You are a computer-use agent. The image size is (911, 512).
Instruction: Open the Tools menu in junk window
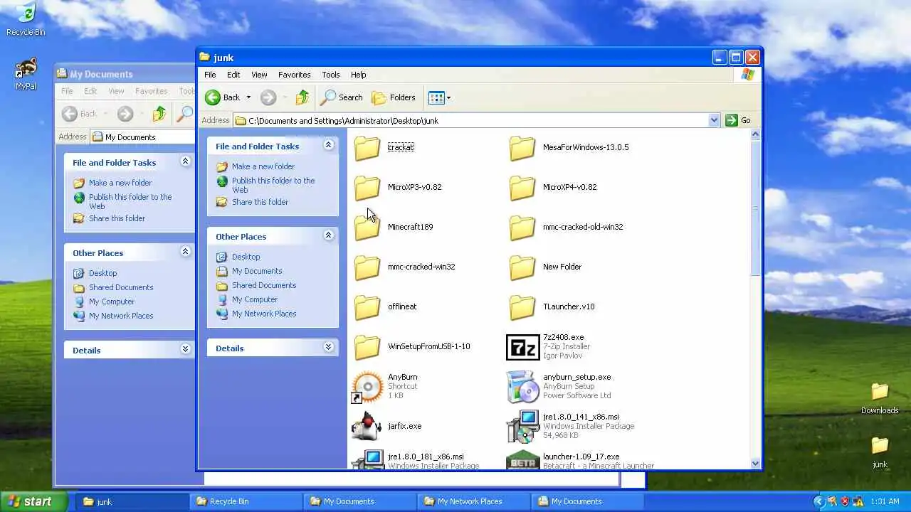330,75
